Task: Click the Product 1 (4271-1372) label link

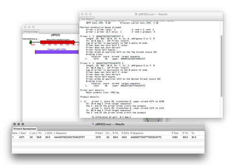Action: click(56, 50)
